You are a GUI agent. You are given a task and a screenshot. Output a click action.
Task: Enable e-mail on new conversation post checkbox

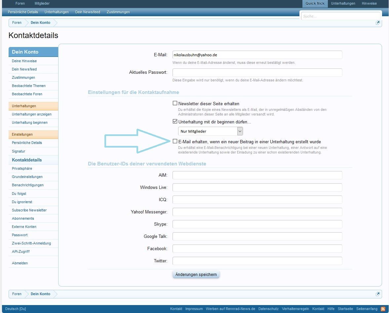175,141
